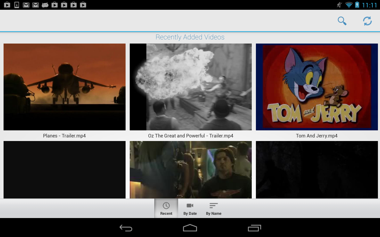Tap the Android Back navigation button

126,228
